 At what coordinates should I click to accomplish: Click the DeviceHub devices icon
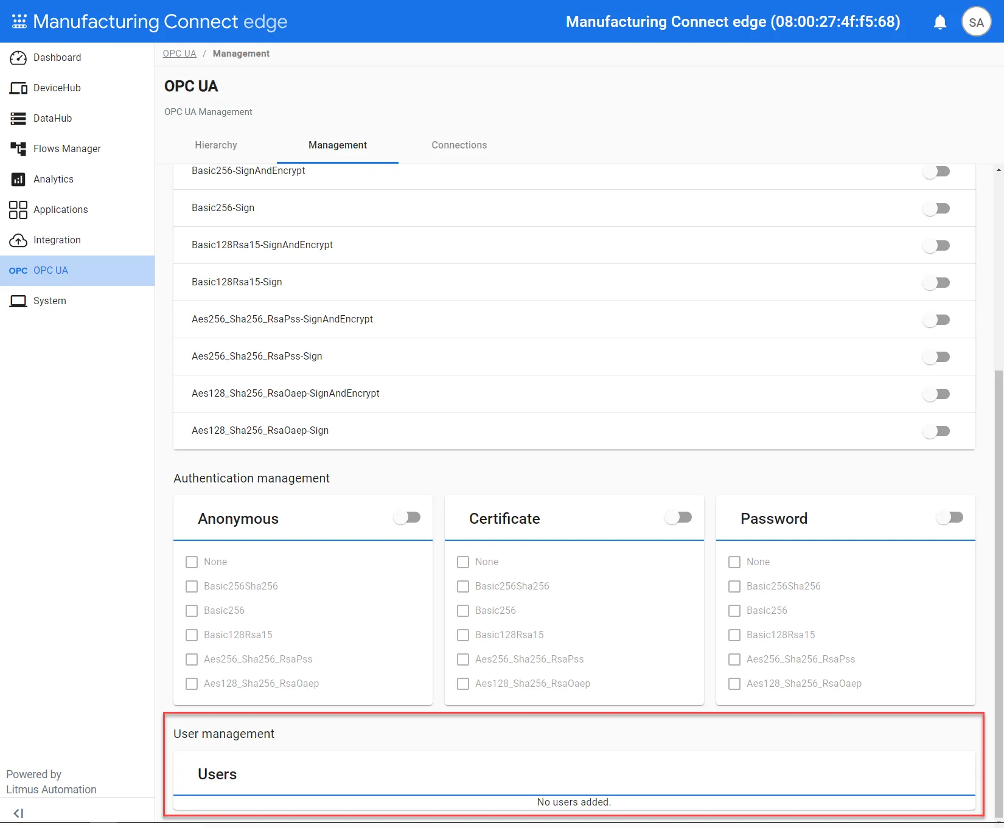[x=18, y=88]
